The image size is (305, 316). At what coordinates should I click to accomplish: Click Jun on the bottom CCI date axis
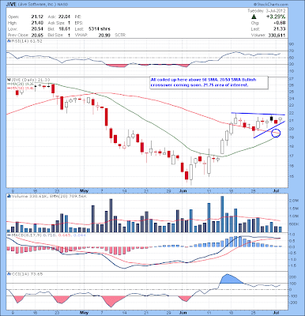coord(183,313)
